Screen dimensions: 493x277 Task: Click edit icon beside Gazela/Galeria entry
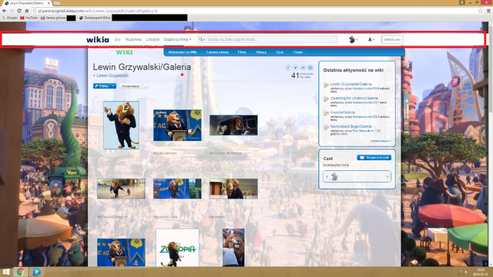pyautogui.click(x=326, y=113)
